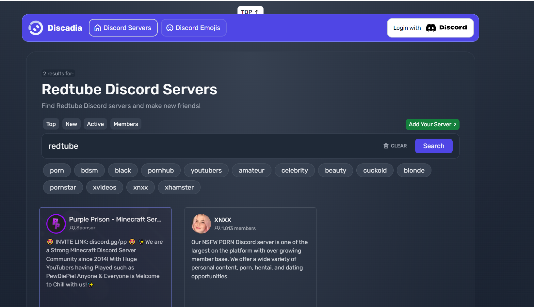Open Purple Prison - Minecraft Server title
The image size is (534, 307).
[x=115, y=219]
